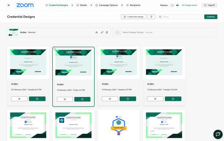Select the Arden design from Tuesday 4.19 PM

pos(128,99)
